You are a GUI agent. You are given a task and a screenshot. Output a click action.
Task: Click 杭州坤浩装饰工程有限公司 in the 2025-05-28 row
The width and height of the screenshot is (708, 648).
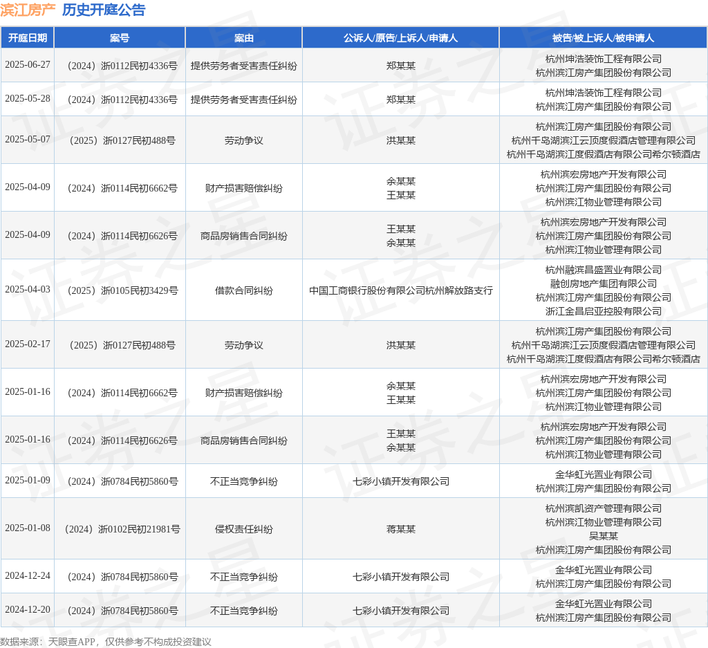tap(603, 93)
